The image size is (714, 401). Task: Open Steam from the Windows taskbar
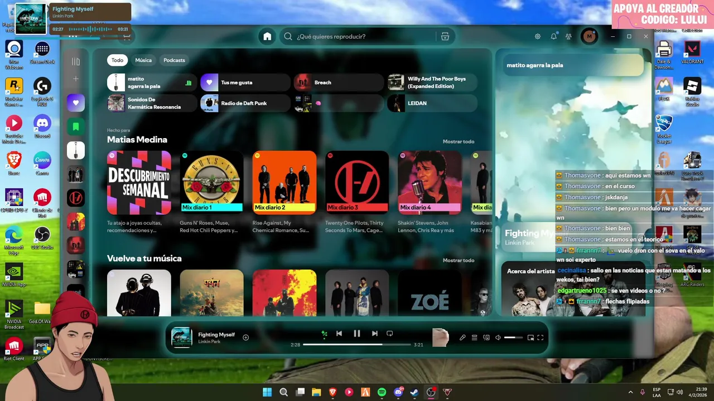tap(414, 392)
